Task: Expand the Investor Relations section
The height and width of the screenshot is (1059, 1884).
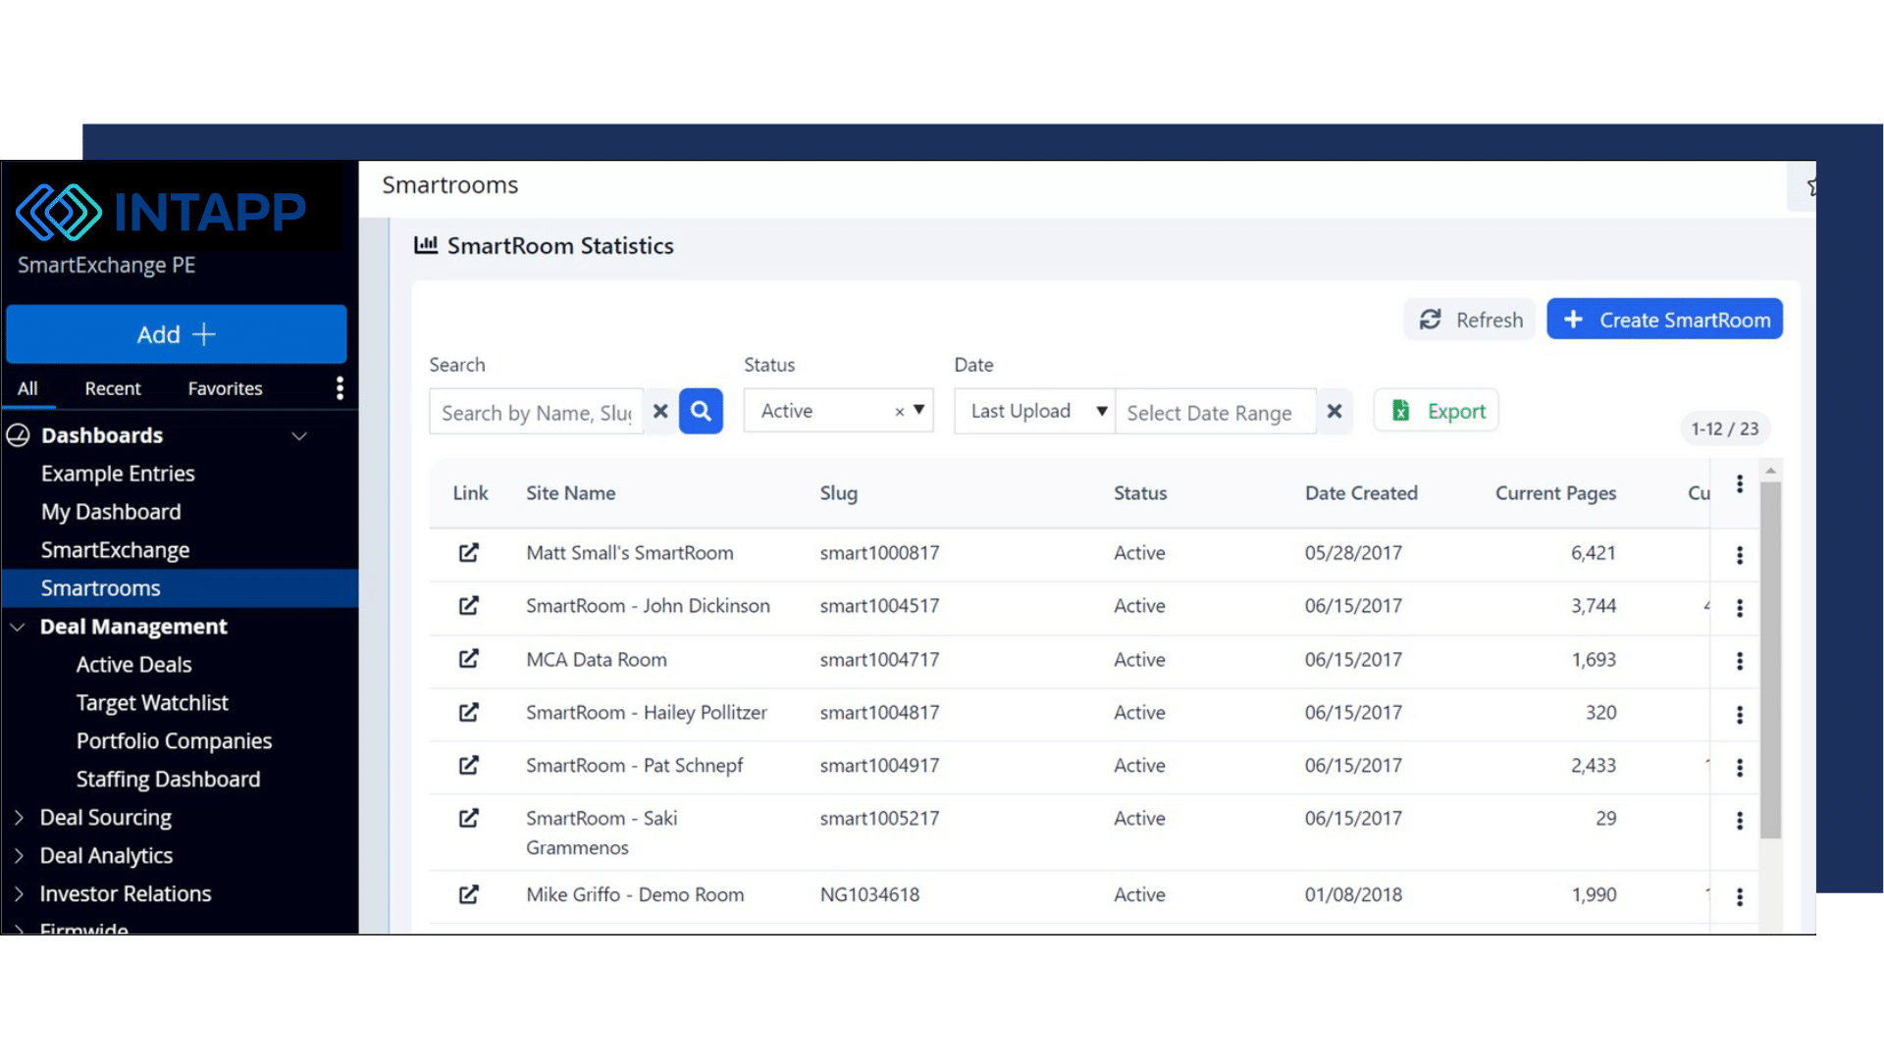Action: pos(19,894)
